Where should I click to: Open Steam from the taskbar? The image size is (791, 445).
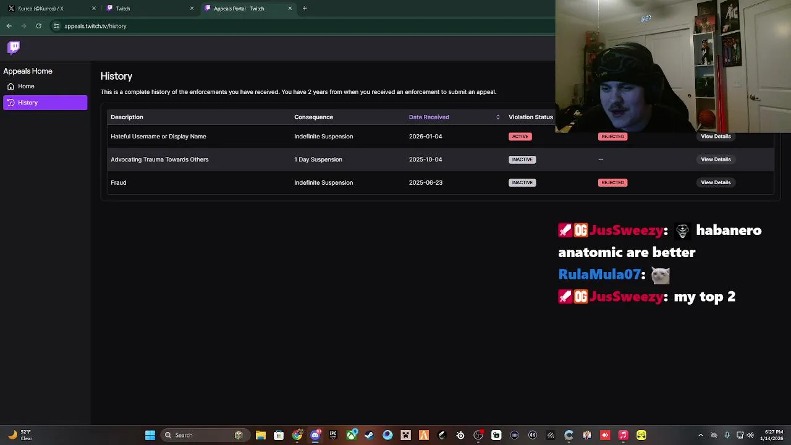[x=369, y=435]
